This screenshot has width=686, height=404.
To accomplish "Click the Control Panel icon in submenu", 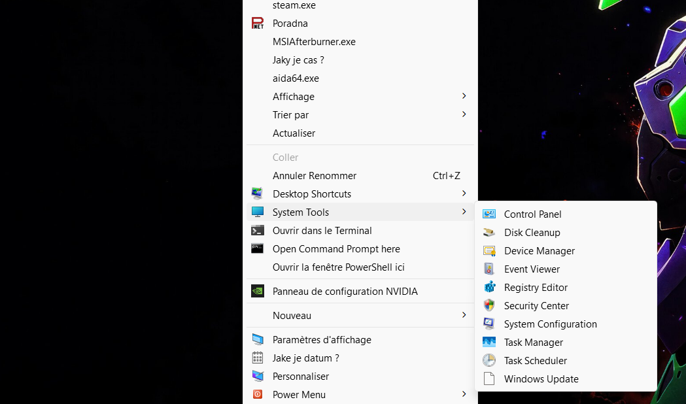I will coord(489,214).
